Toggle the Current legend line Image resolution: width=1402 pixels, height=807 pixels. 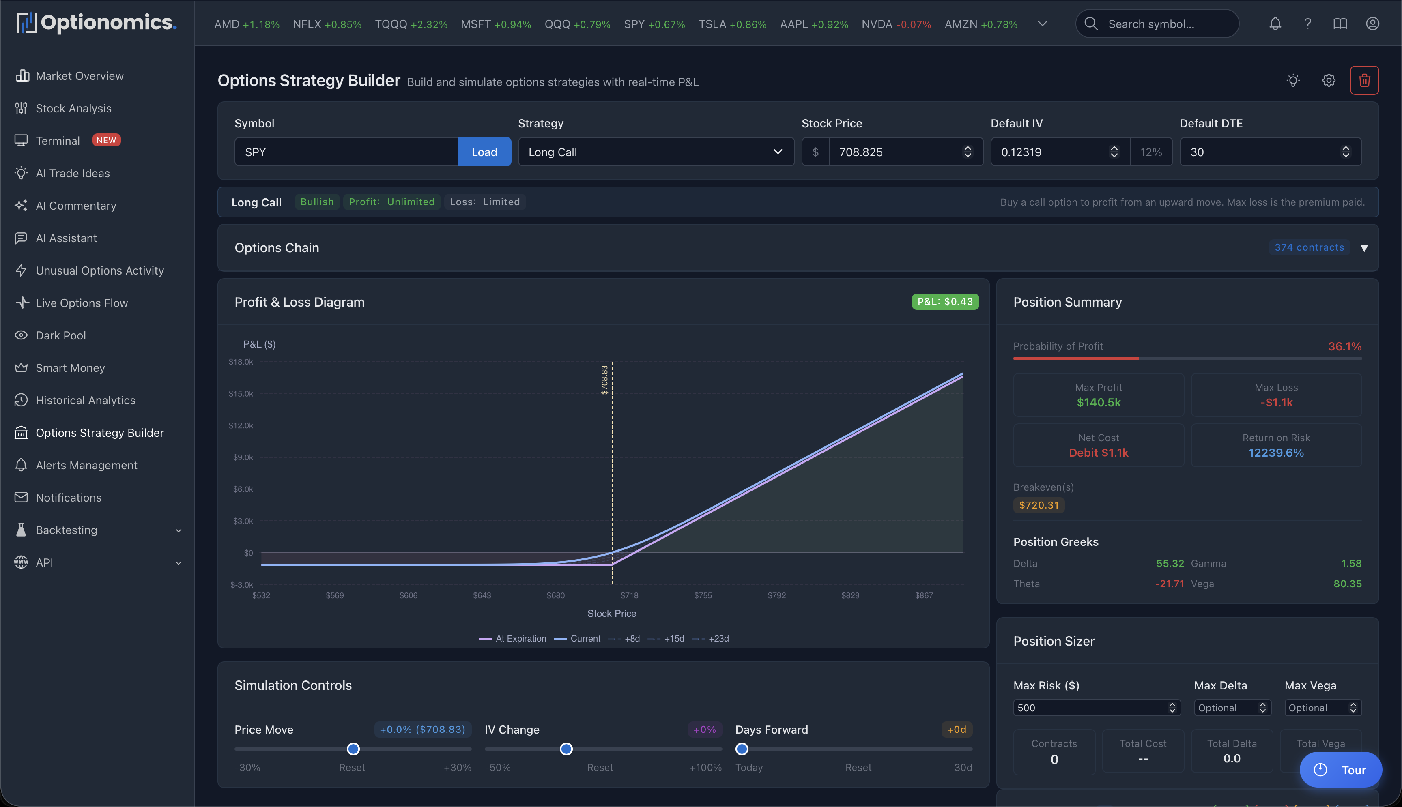click(x=577, y=638)
